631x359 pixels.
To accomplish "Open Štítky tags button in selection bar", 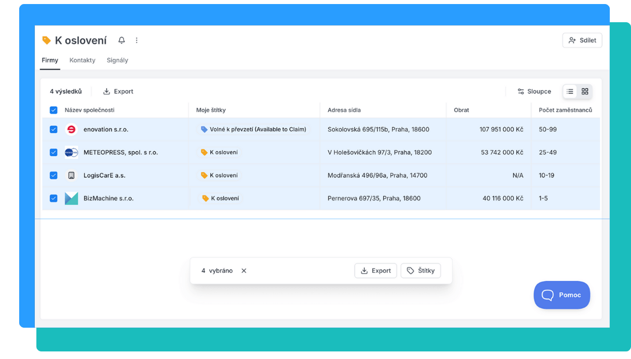I will pyautogui.click(x=421, y=271).
